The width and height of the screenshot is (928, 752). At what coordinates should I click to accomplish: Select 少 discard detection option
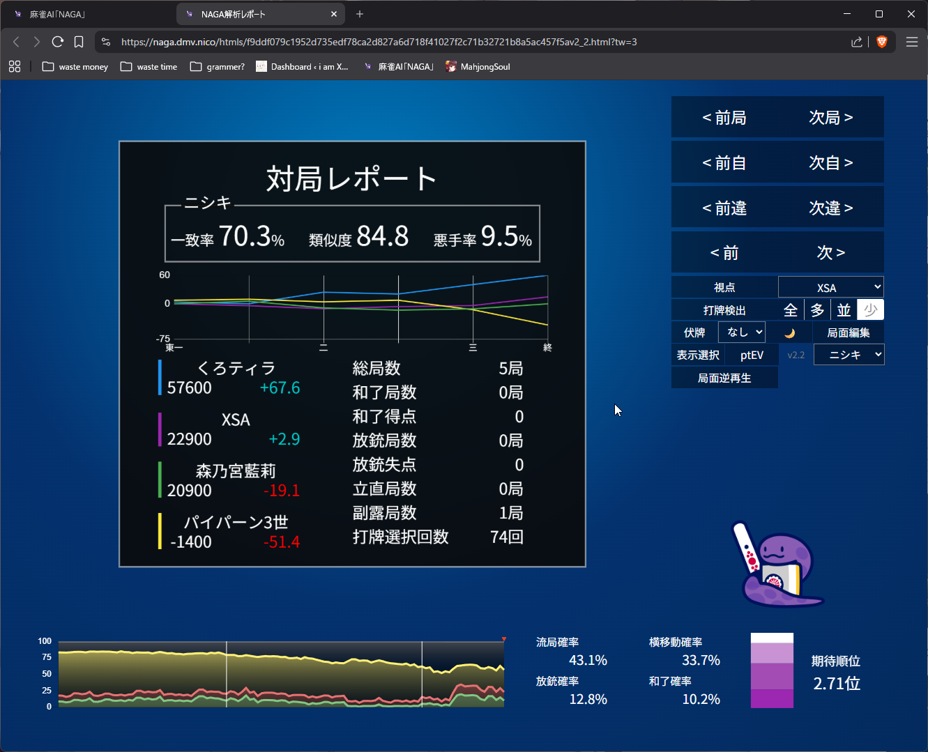(x=870, y=310)
